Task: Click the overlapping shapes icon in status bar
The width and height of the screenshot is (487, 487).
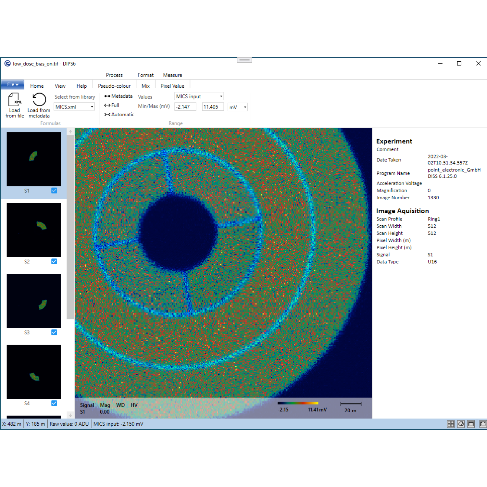Action: click(461, 424)
